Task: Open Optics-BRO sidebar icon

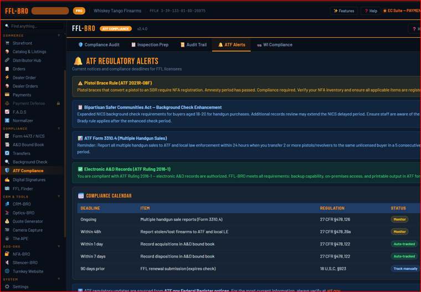Action: [x=7, y=213]
